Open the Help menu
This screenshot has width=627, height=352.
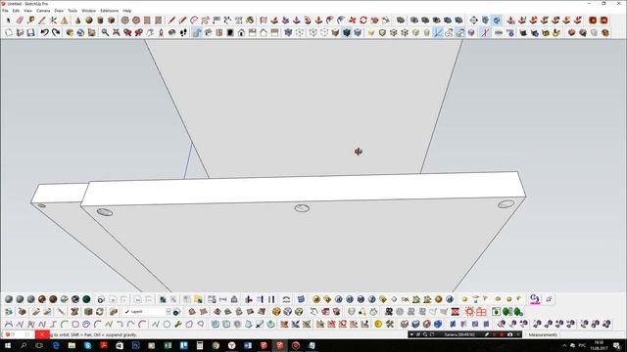126,11
